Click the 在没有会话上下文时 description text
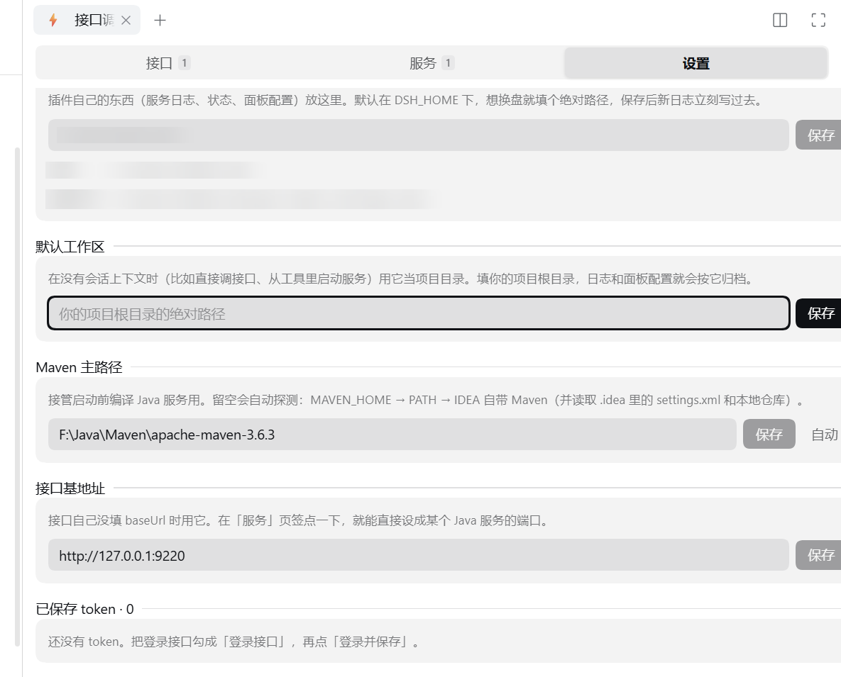The width and height of the screenshot is (841, 677). pyautogui.click(x=402, y=279)
